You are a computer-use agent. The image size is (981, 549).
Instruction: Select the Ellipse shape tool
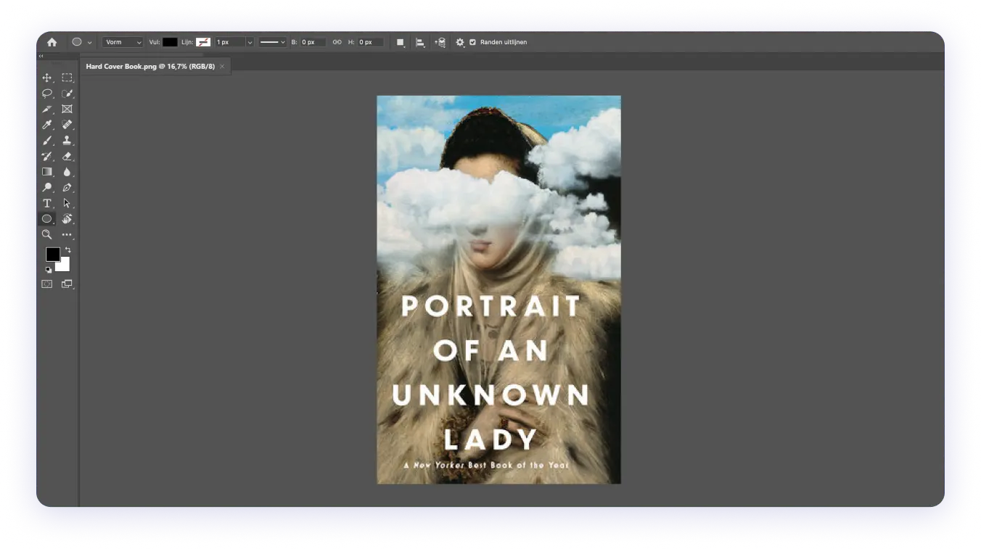click(47, 219)
